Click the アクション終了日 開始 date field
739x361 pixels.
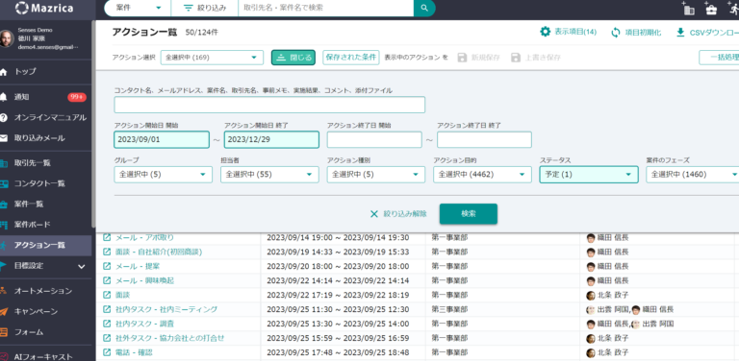point(374,139)
